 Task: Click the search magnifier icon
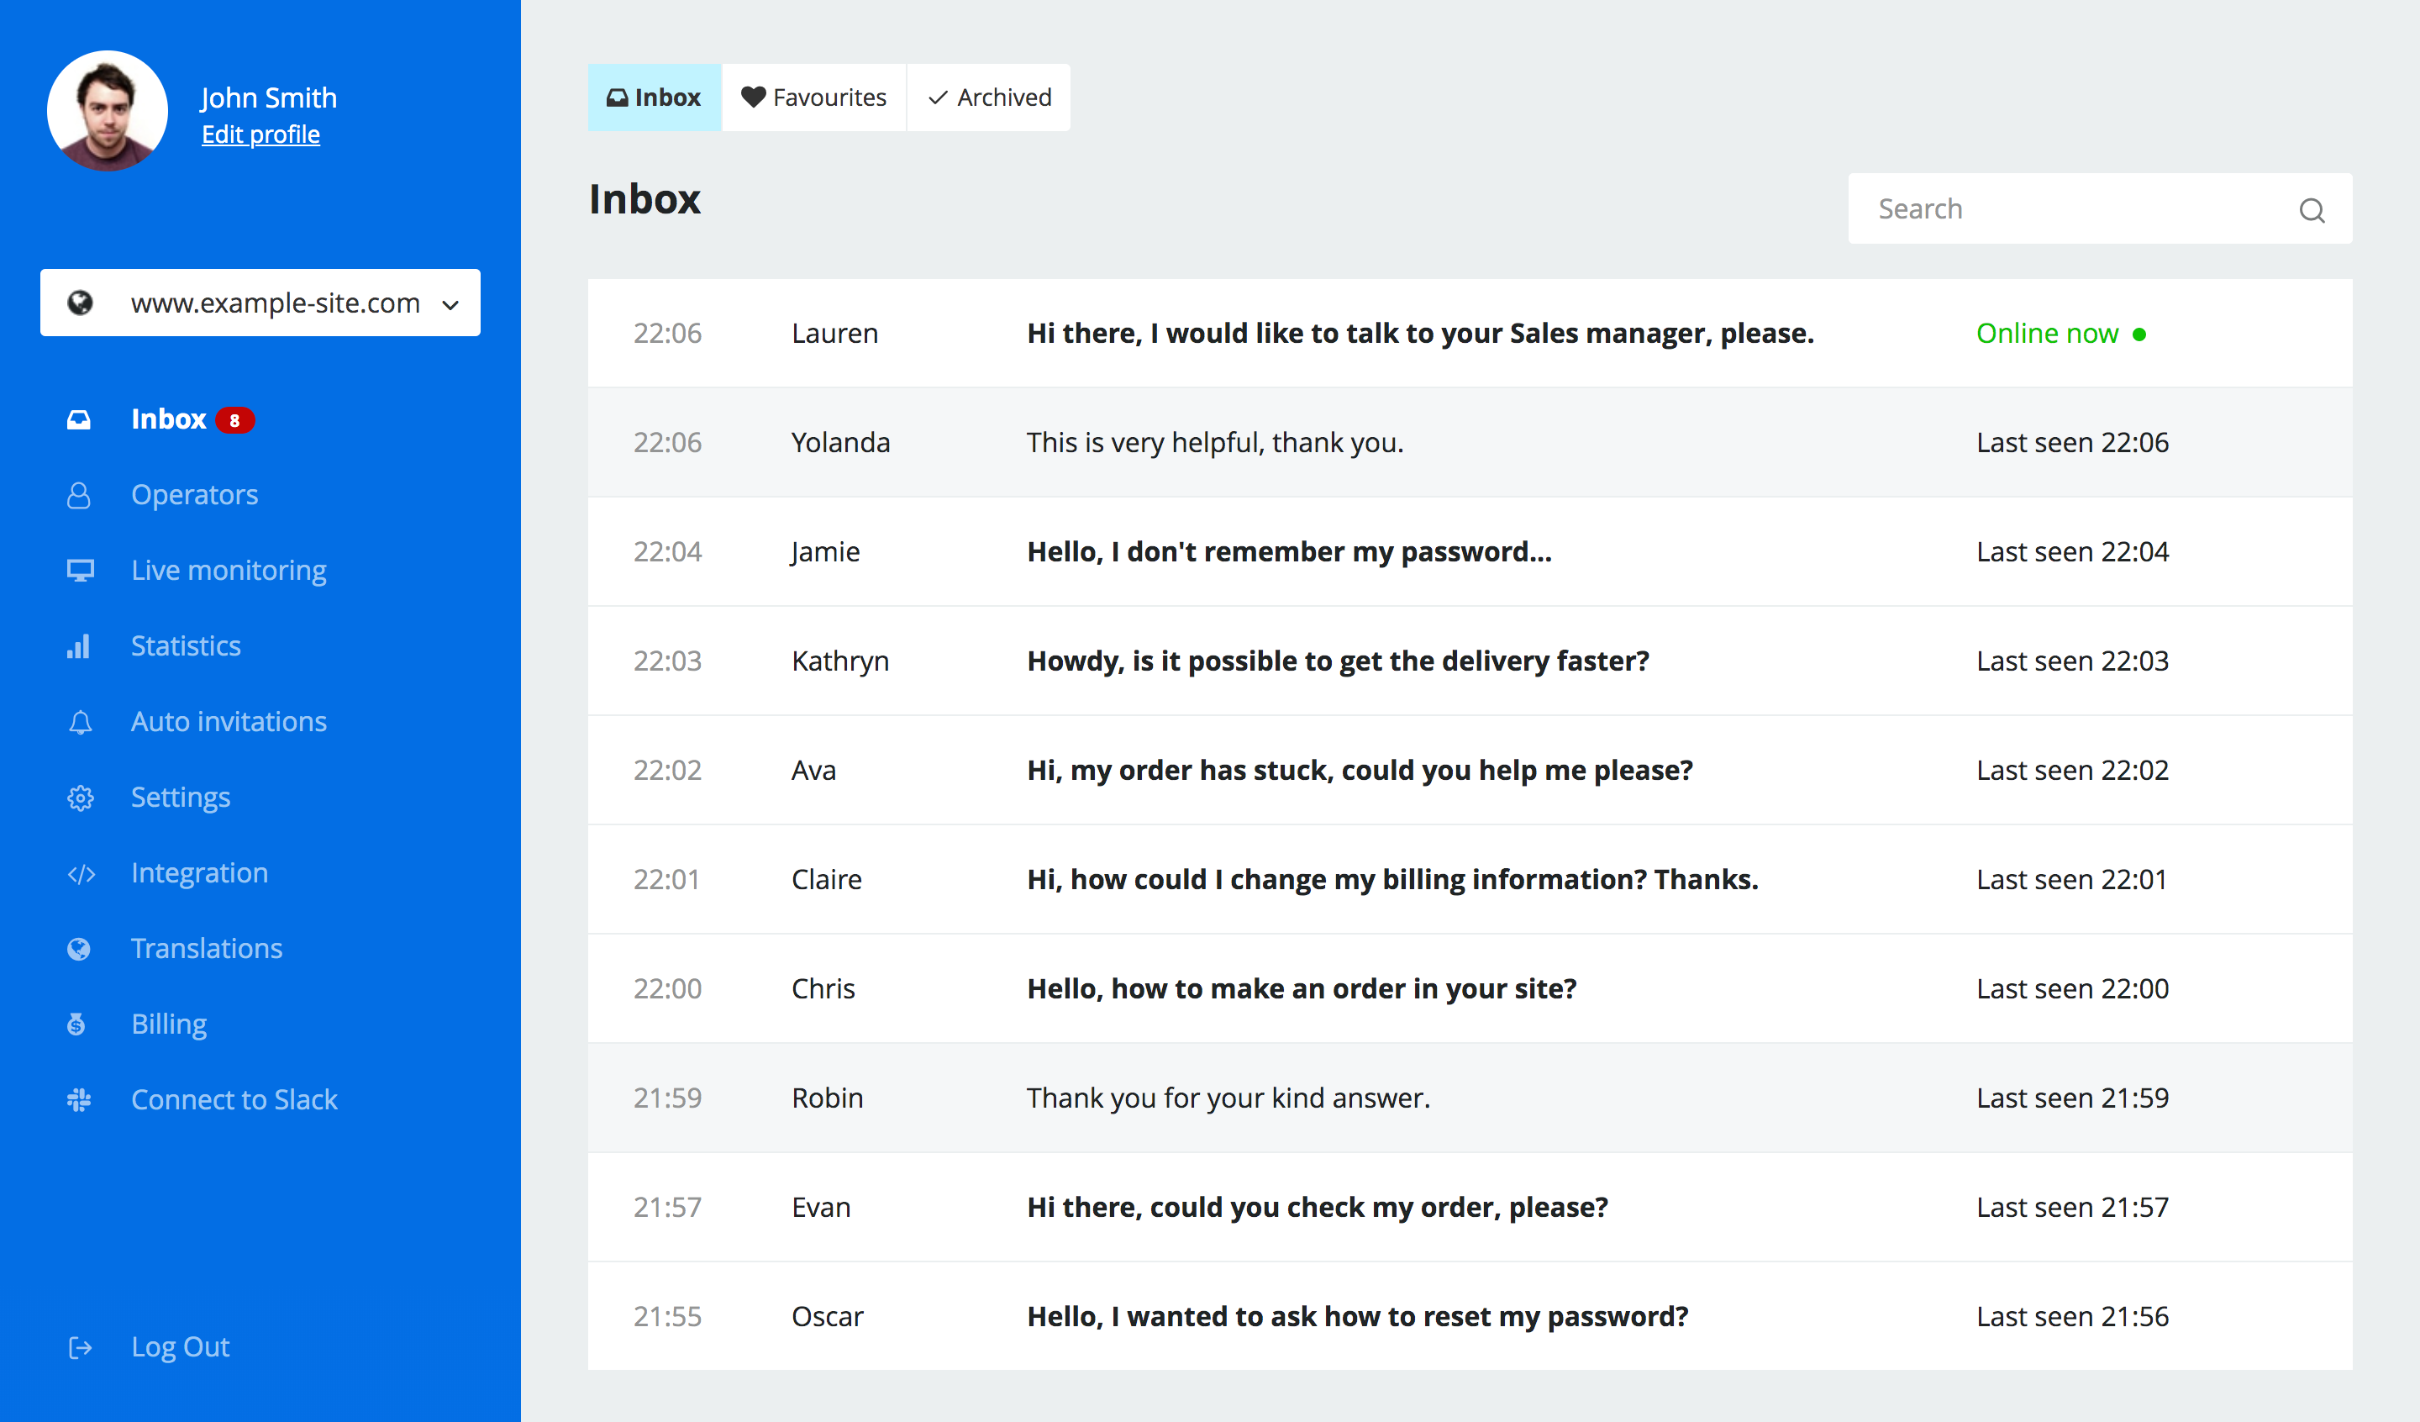2311,209
